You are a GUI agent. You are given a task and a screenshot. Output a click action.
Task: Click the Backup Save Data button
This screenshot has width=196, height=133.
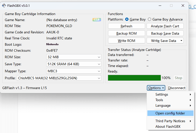tap(165, 33)
